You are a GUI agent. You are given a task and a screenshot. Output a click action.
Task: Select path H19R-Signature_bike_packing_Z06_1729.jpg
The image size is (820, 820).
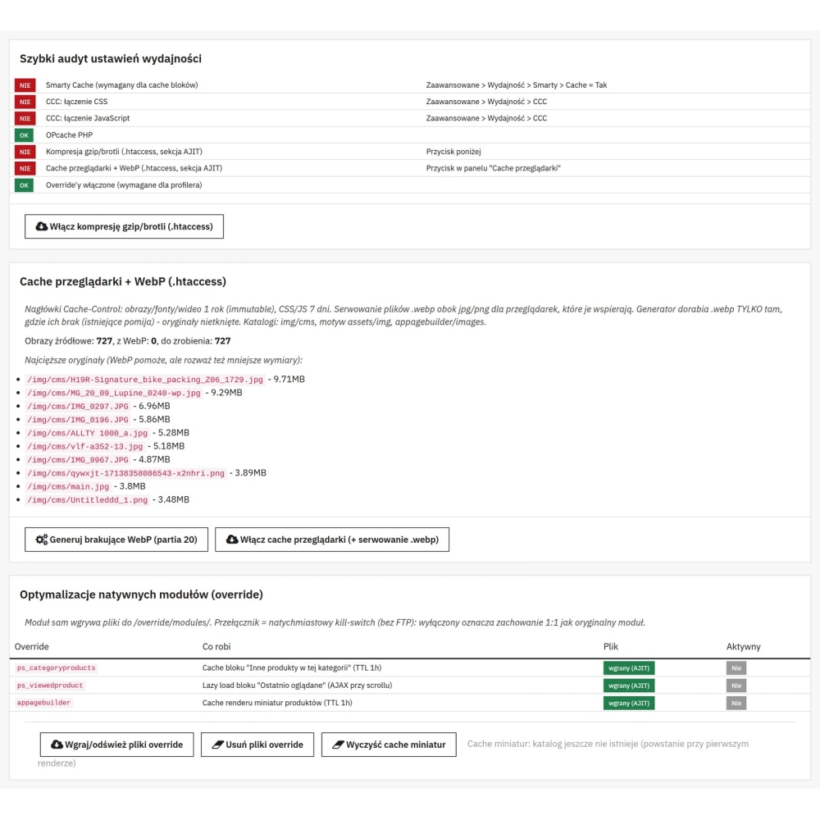(x=145, y=380)
